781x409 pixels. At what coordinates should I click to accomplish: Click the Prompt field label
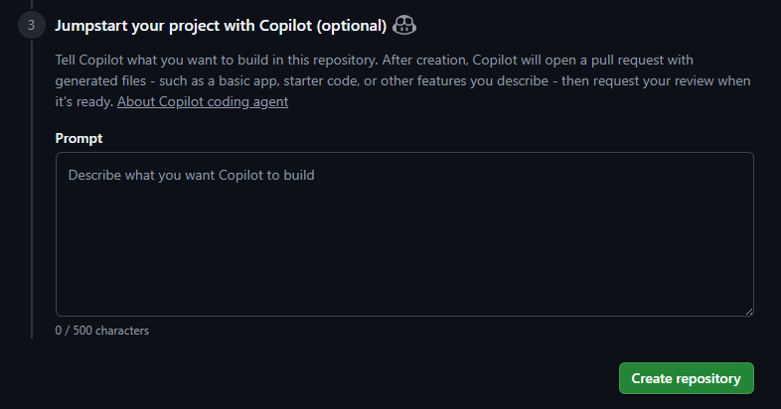click(x=79, y=138)
